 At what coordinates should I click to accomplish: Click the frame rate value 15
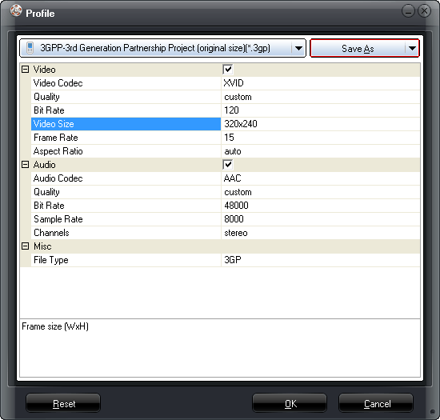coord(229,138)
